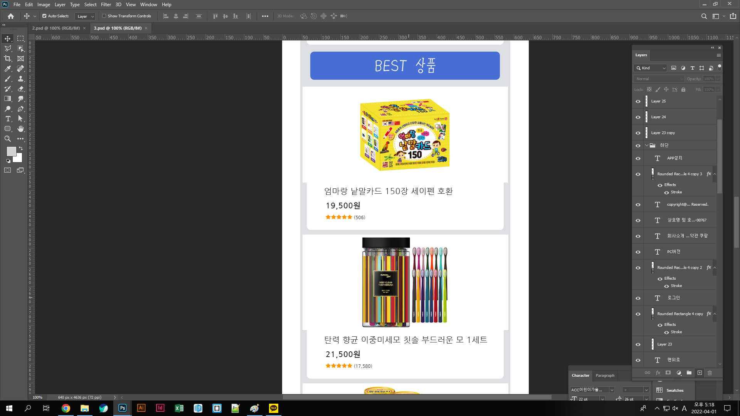Open the font family dropdown
This screenshot has height=416, width=740.
click(x=612, y=390)
